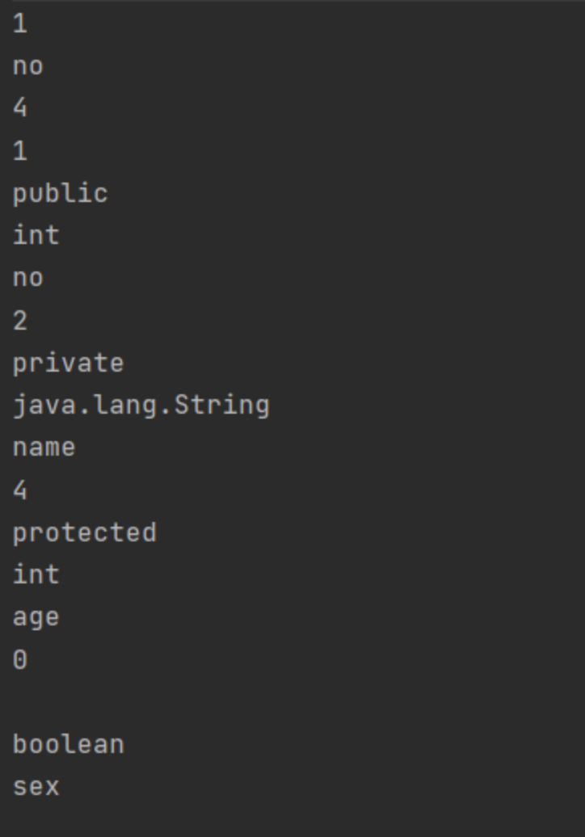Click the "1" line directly above "public"

pos(20,151)
